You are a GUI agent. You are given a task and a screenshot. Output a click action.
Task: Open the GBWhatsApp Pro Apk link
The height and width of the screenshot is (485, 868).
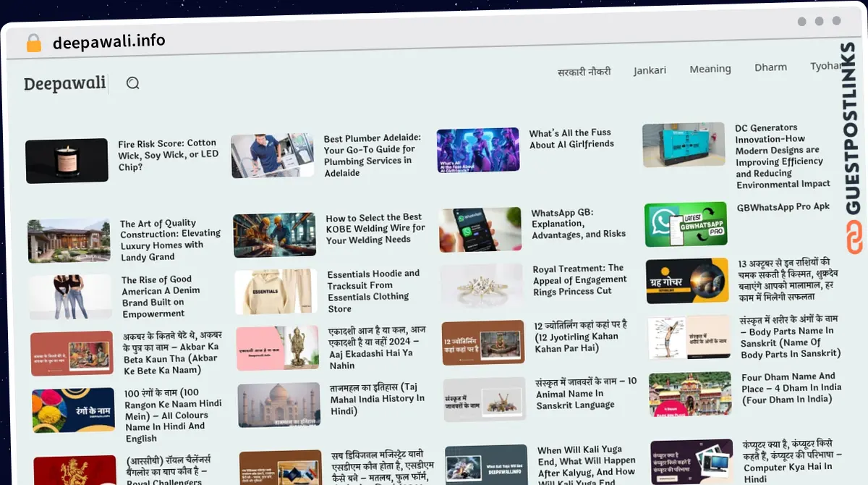[x=783, y=207]
